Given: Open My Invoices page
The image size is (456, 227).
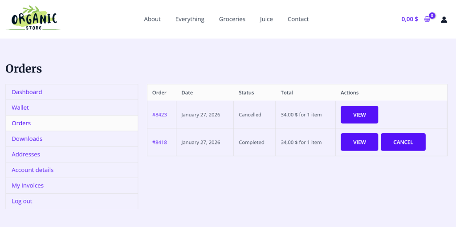Looking at the screenshot, I should (x=72, y=186).
